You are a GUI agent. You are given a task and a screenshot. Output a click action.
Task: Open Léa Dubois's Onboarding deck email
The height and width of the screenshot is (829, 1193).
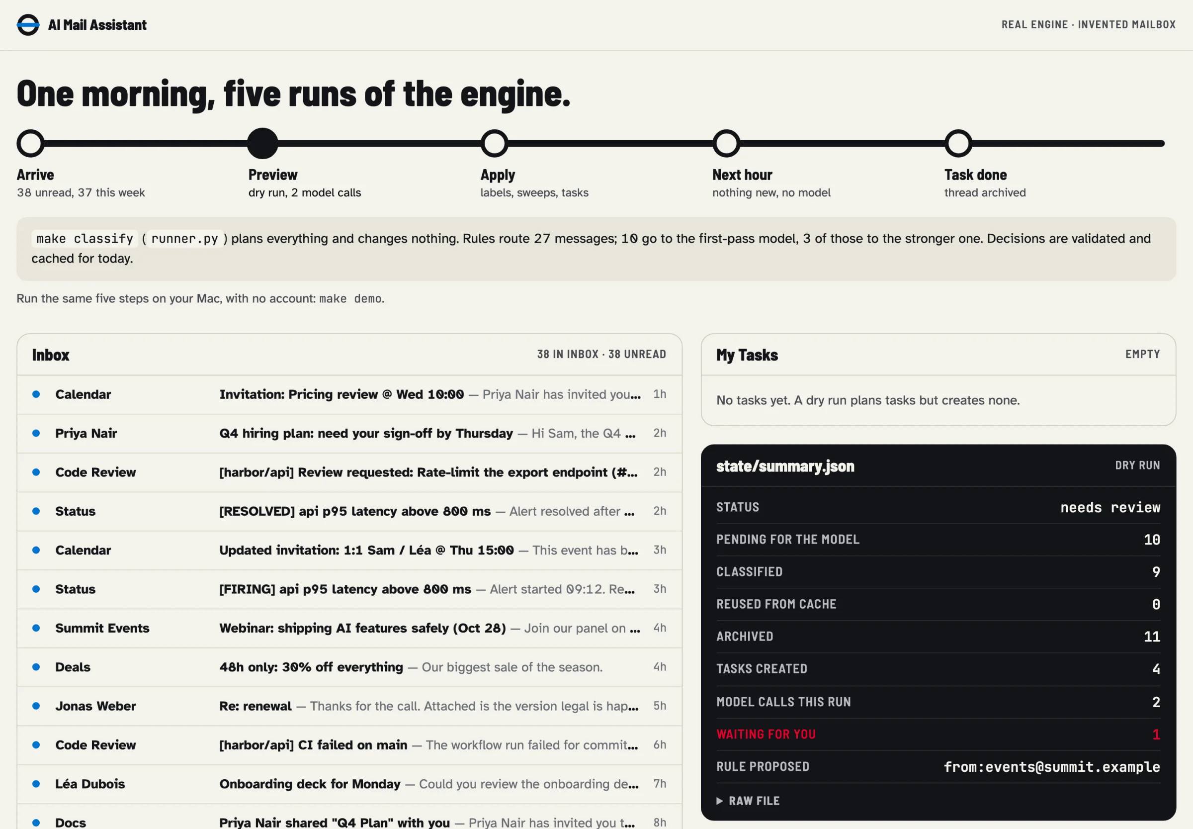pyautogui.click(x=349, y=784)
